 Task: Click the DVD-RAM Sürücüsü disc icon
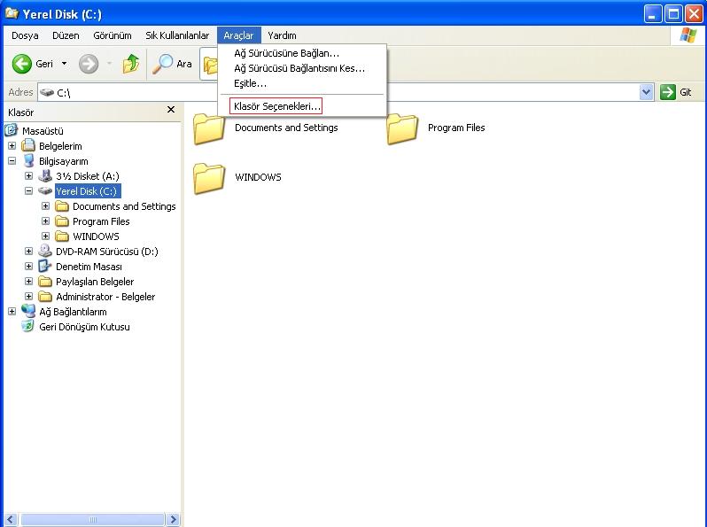tap(45, 252)
